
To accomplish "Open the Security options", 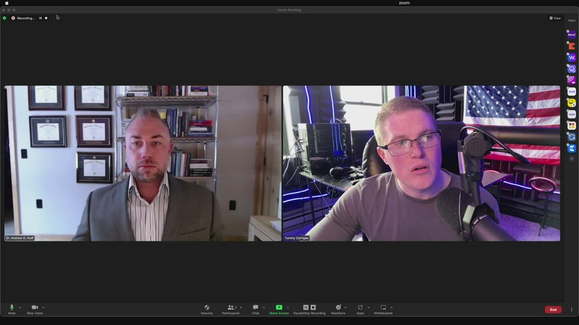I will [x=207, y=309].
